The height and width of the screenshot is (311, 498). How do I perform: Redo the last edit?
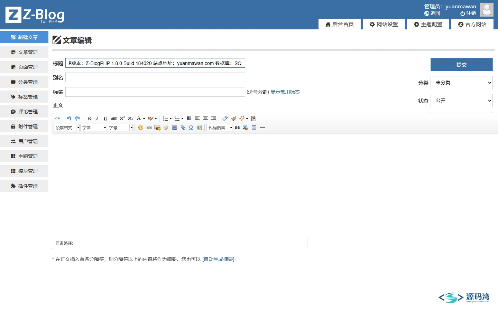[x=77, y=119]
